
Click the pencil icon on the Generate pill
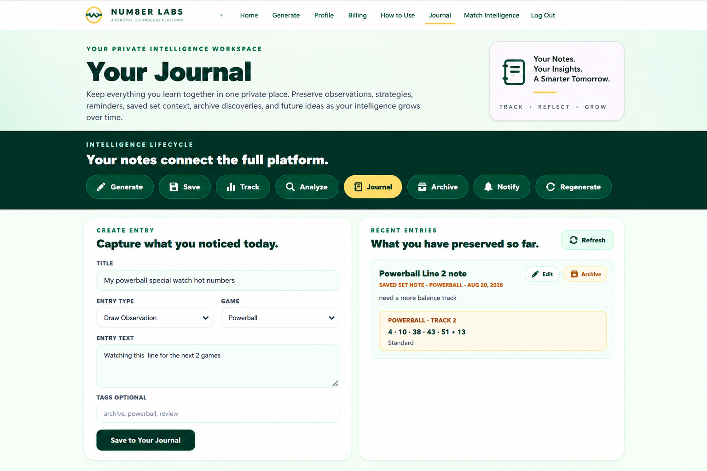(101, 187)
